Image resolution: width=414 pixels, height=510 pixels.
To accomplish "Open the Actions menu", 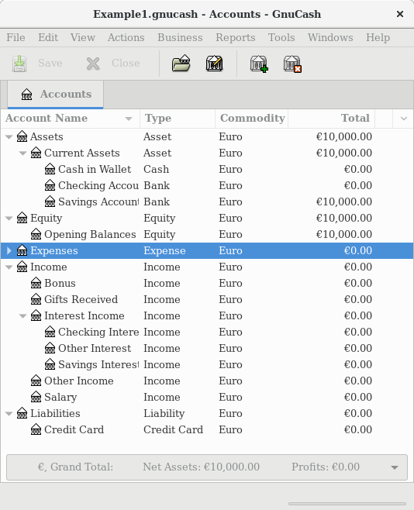I will click(126, 37).
